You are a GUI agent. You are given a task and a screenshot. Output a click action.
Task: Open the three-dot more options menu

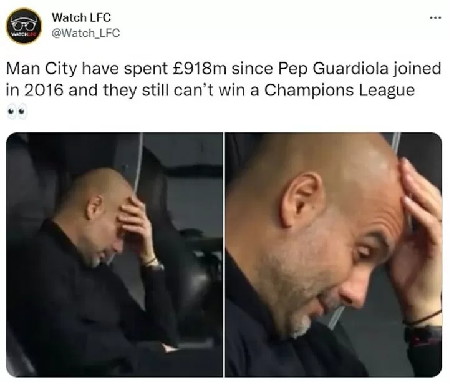(435, 18)
